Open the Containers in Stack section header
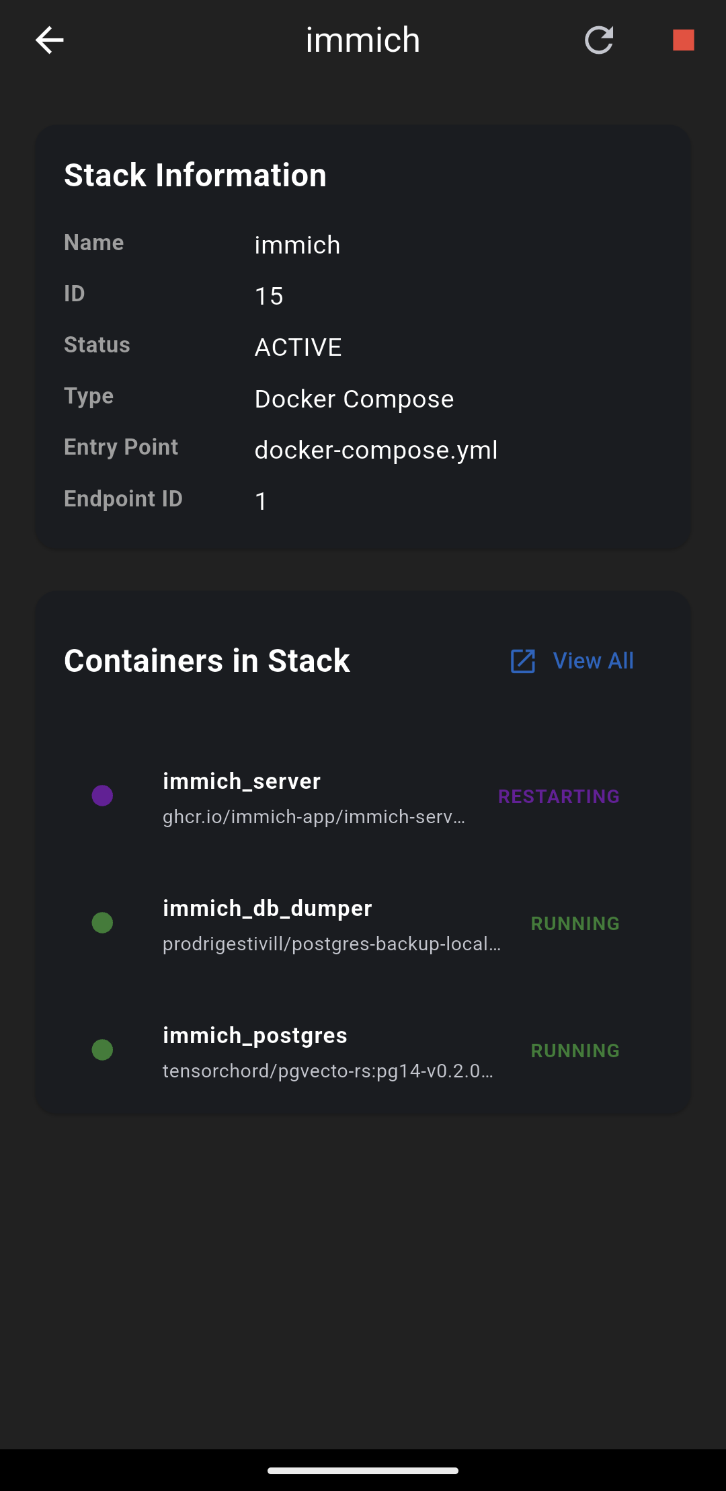 pos(207,661)
